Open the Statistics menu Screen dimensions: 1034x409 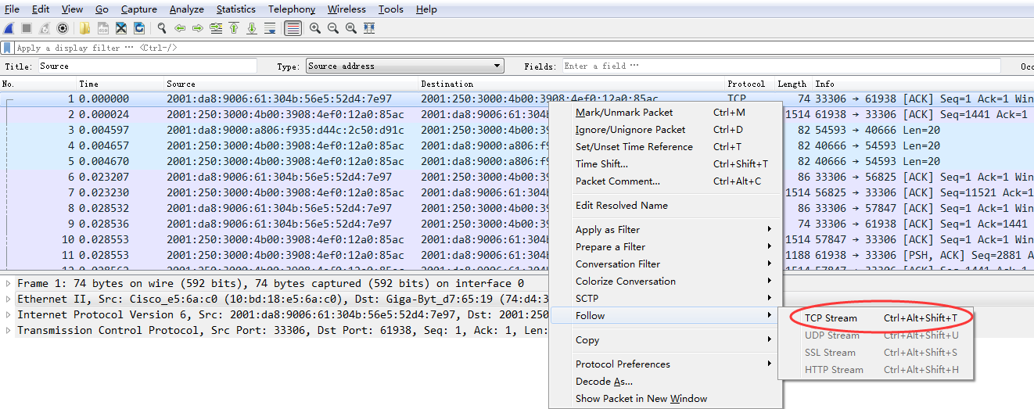coord(235,9)
